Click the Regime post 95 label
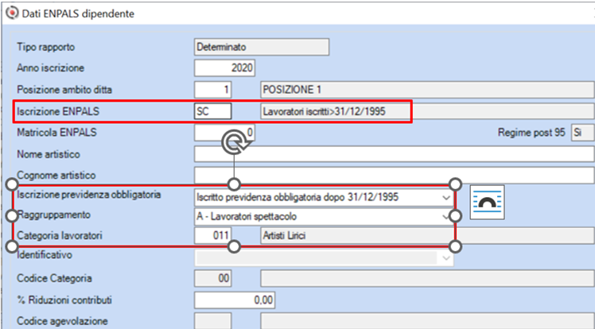 point(531,133)
